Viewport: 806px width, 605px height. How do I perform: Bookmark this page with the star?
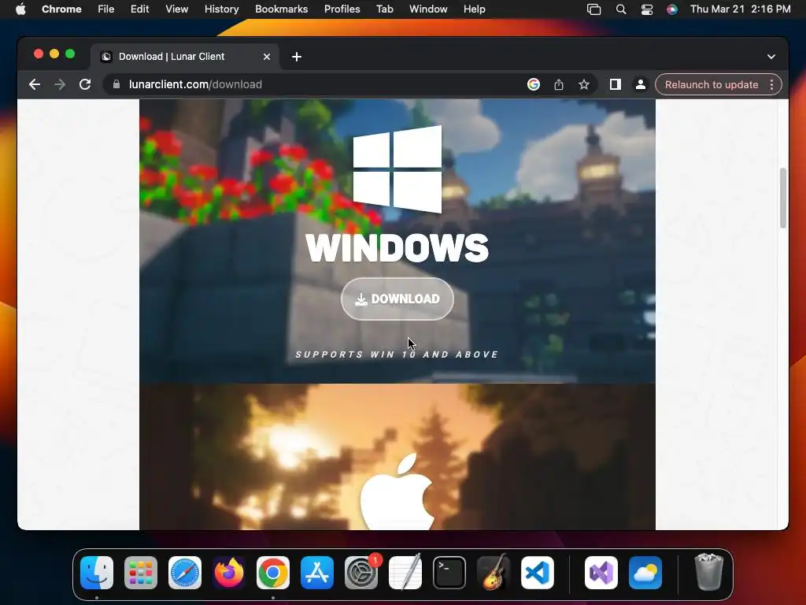584,84
